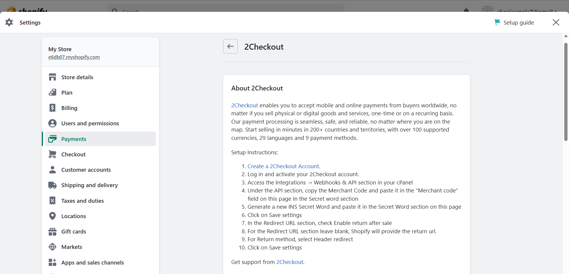The width and height of the screenshot is (569, 274).
Task: Go back using the arrow button
Action: click(x=230, y=46)
